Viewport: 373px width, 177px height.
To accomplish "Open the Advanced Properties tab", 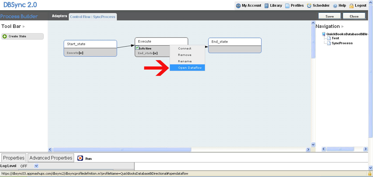I will coord(51,158).
